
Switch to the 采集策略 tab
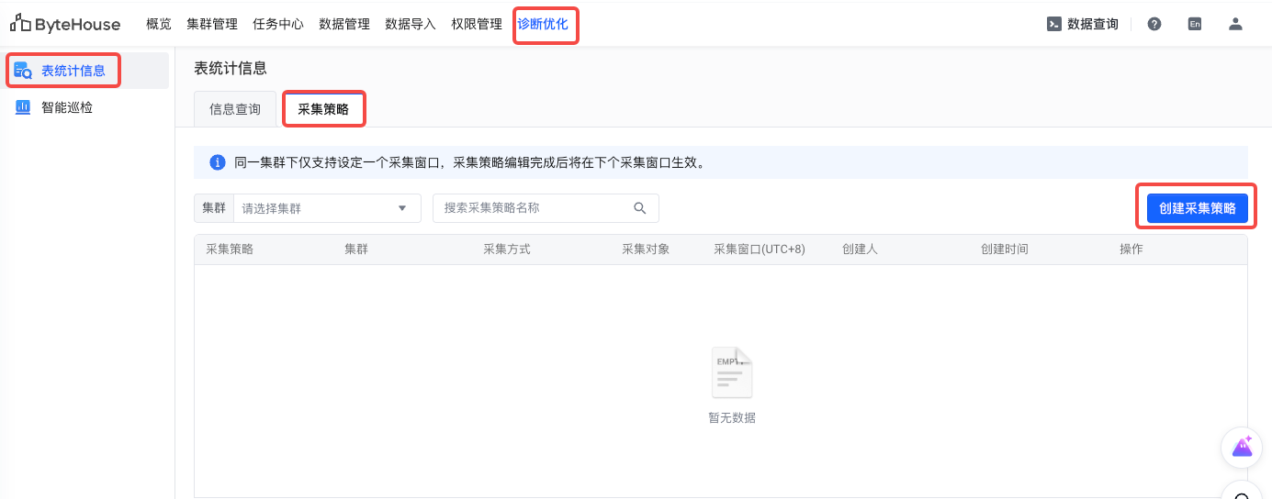coord(323,109)
